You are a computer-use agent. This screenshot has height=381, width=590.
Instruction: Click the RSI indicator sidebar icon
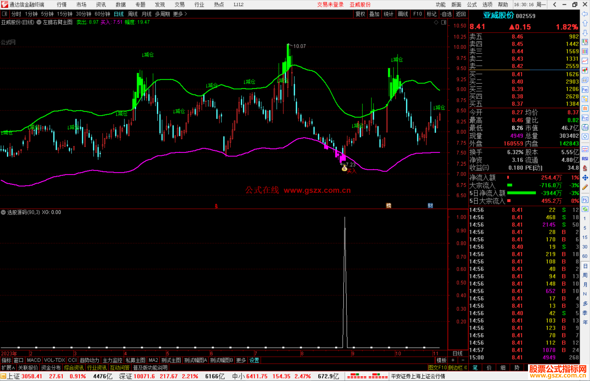coord(585,159)
